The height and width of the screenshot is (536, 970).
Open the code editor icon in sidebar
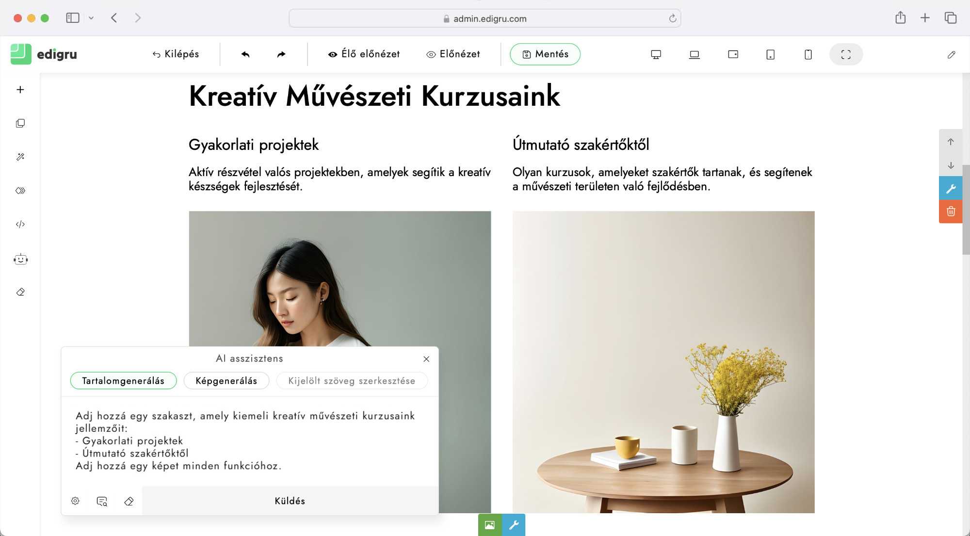(20, 224)
